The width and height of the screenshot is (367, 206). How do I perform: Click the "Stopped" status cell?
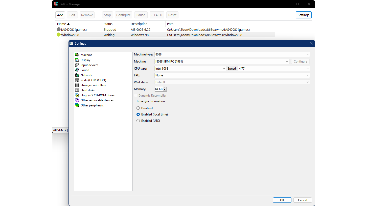click(110, 30)
